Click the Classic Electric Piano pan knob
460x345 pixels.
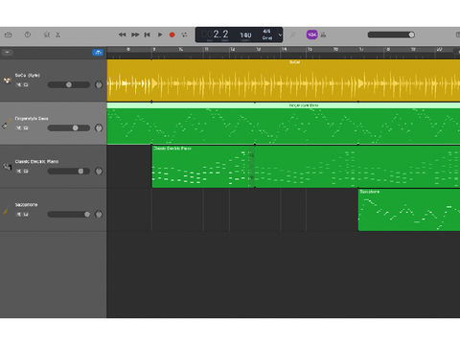pyautogui.click(x=99, y=171)
